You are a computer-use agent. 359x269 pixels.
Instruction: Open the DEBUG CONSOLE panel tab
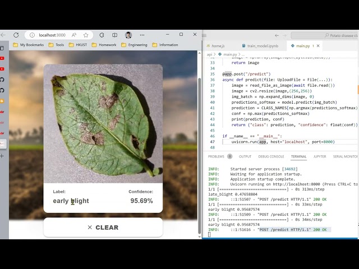pos(271,156)
